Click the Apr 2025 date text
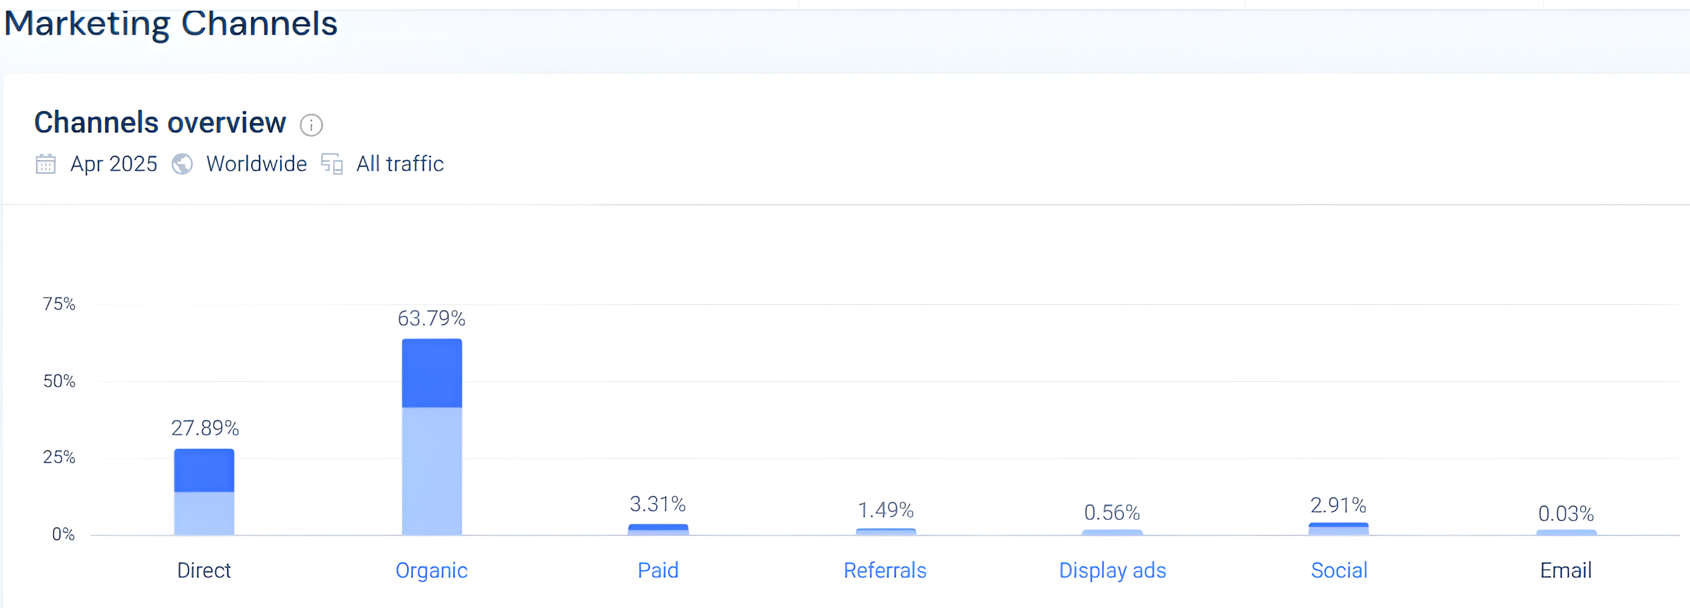The image size is (1690, 608). [113, 164]
